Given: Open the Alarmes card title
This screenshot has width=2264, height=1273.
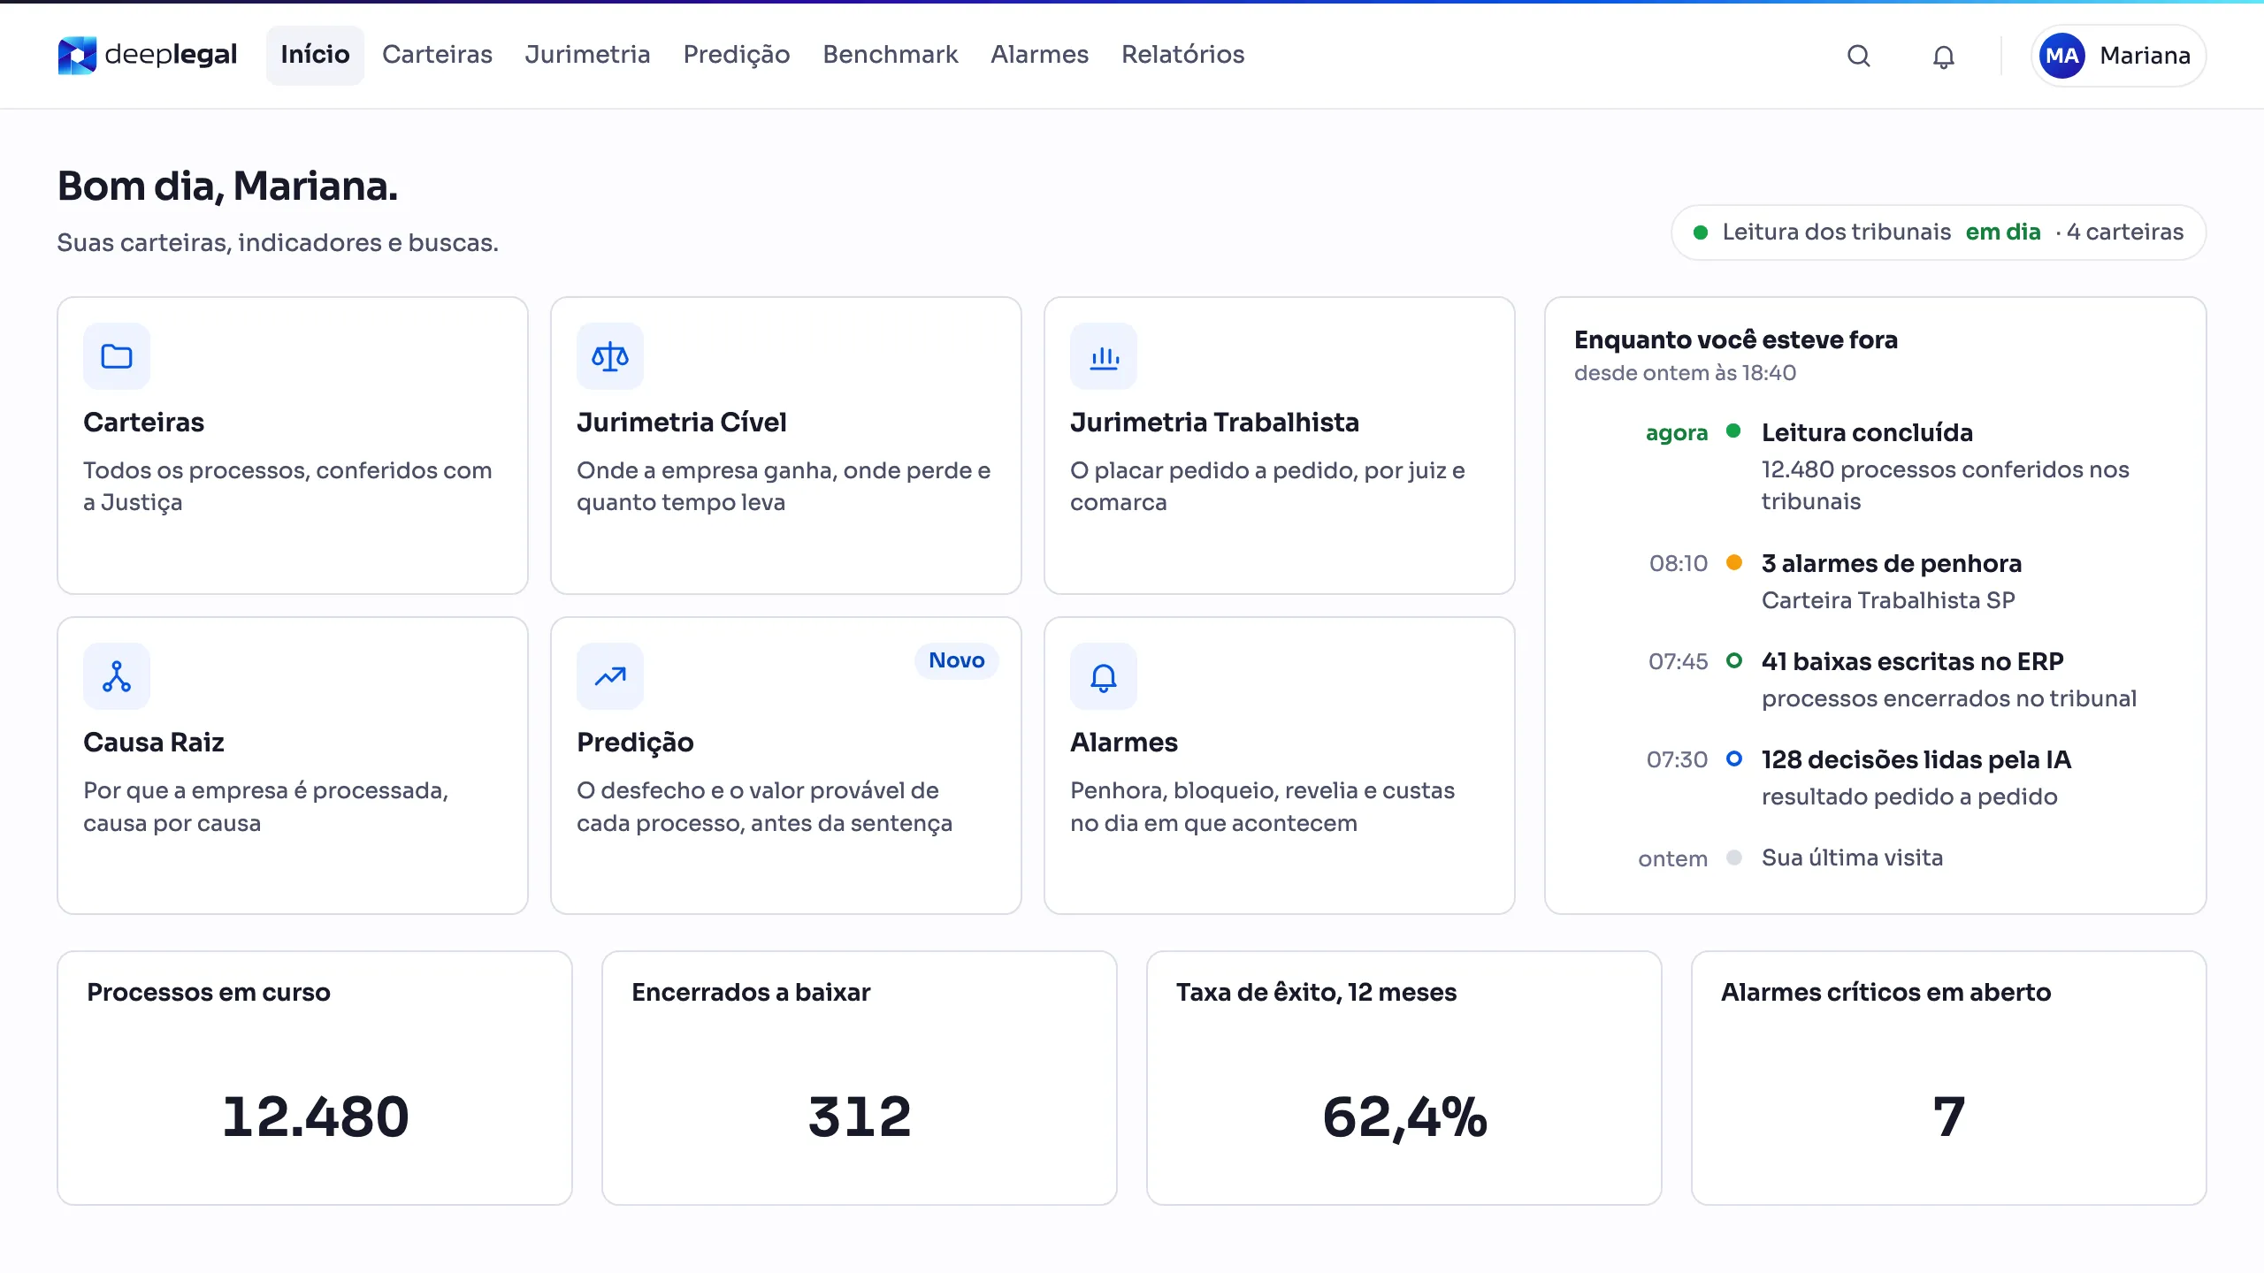Looking at the screenshot, I should tap(1123, 742).
